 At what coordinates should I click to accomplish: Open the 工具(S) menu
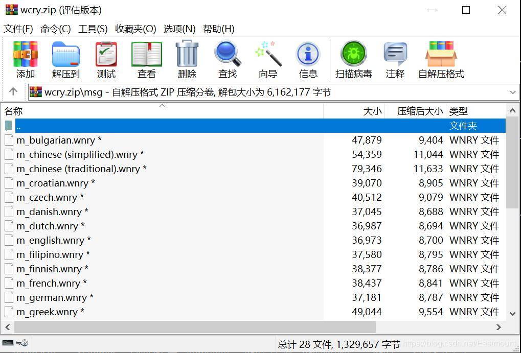tap(93, 29)
